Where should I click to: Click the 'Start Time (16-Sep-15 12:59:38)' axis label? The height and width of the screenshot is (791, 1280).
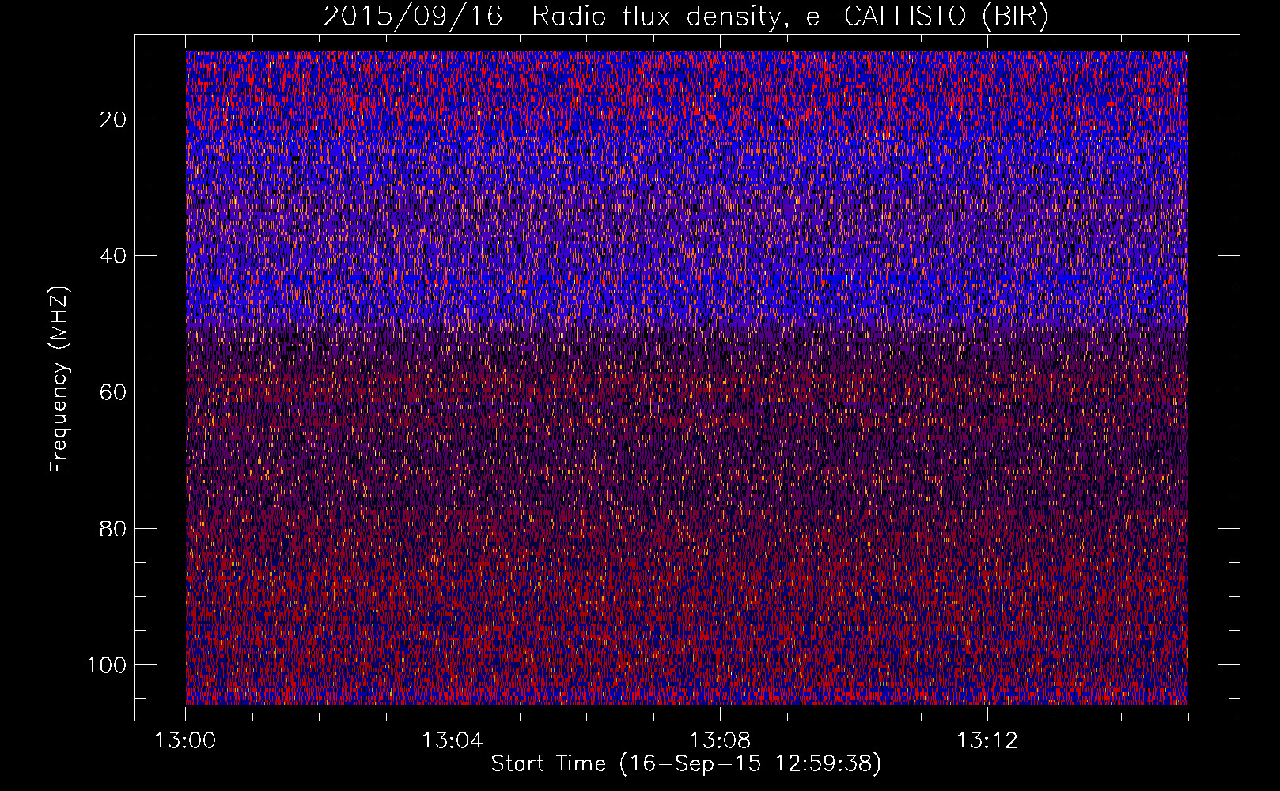point(686,764)
